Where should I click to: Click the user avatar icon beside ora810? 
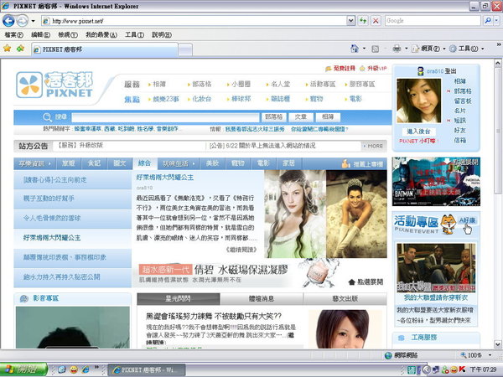421,71
